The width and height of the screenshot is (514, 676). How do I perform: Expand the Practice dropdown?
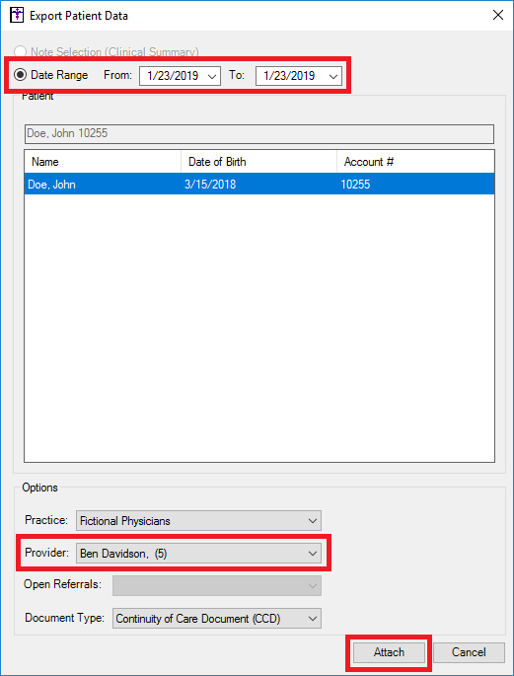(x=198, y=521)
